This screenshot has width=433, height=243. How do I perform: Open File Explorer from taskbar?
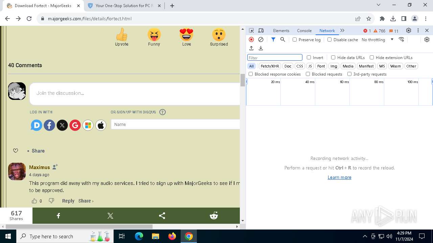tap(155, 236)
